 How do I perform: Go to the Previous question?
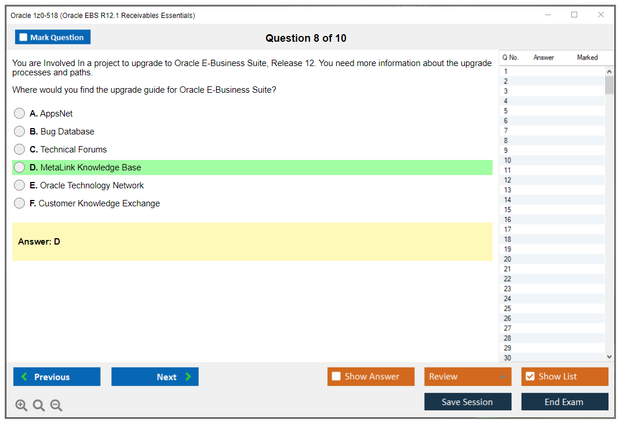tap(57, 377)
